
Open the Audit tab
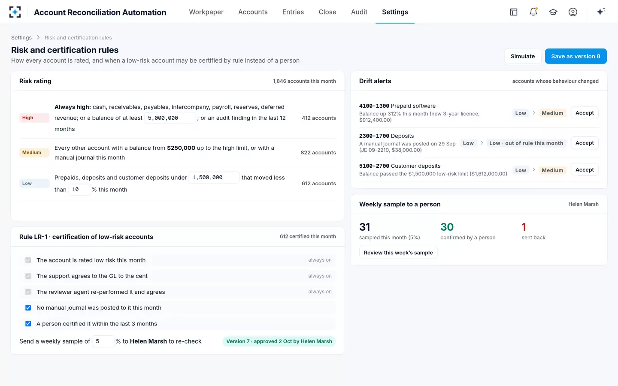click(359, 12)
